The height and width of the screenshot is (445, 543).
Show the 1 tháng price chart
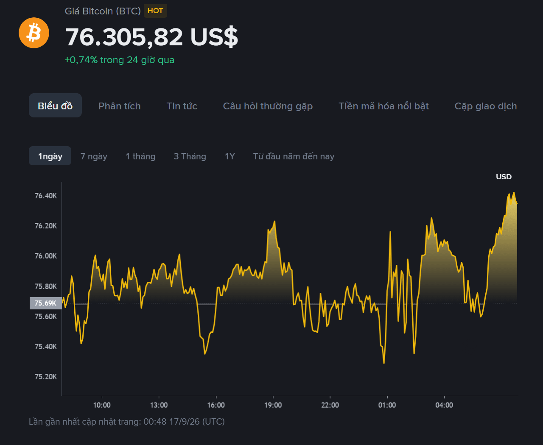[140, 156]
